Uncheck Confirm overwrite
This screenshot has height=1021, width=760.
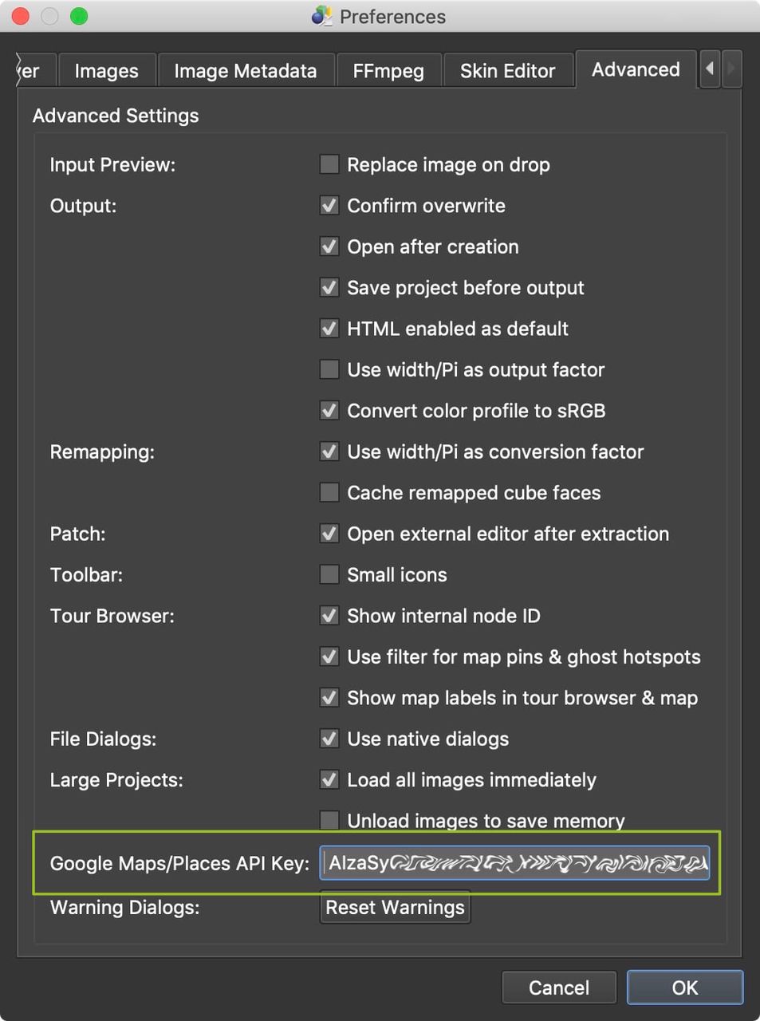click(329, 205)
